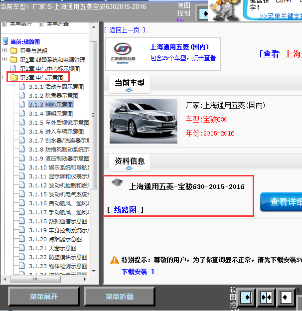Click top view control arrow icon
Viewport: 302px width, 311px height.
[203, 13]
